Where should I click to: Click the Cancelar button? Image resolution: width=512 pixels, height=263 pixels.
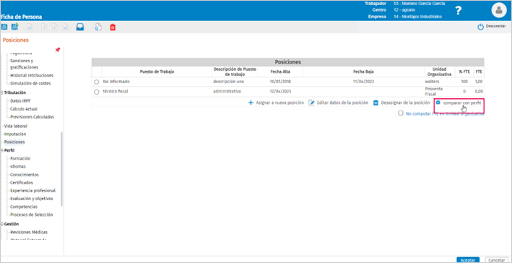coord(497,260)
